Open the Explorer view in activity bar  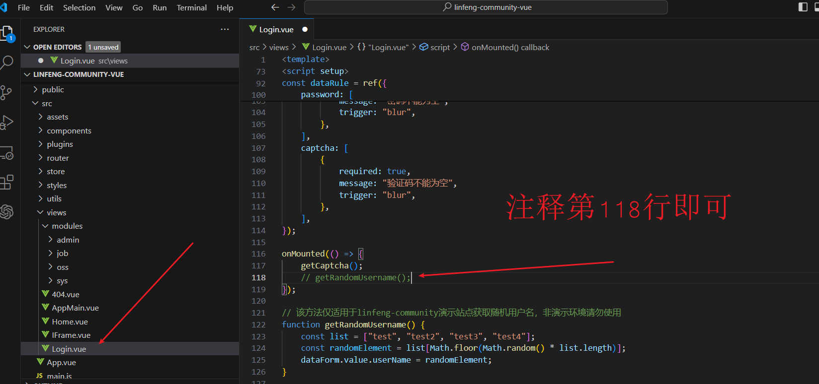7,33
